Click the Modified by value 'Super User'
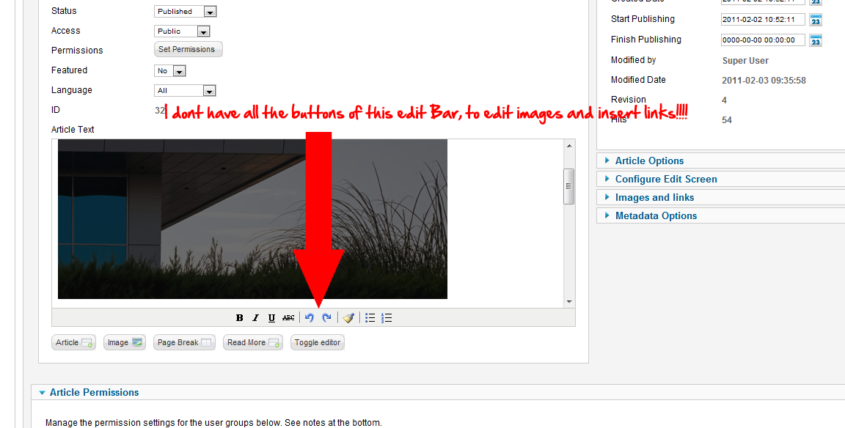The image size is (845, 428). [x=745, y=61]
